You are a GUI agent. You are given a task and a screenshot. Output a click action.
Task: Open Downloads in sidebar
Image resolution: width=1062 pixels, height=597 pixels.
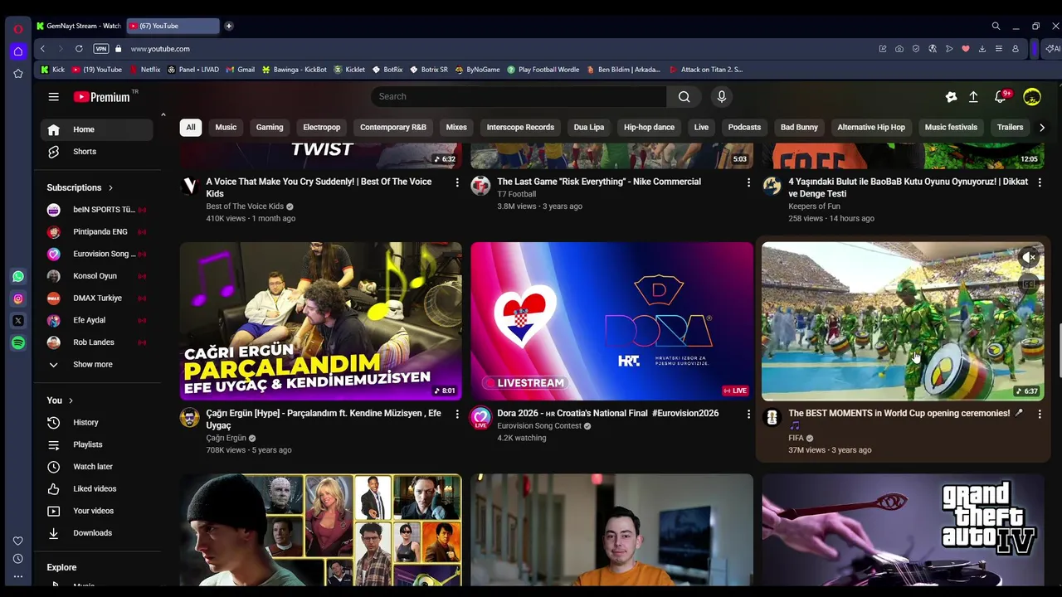coord(96,533)
